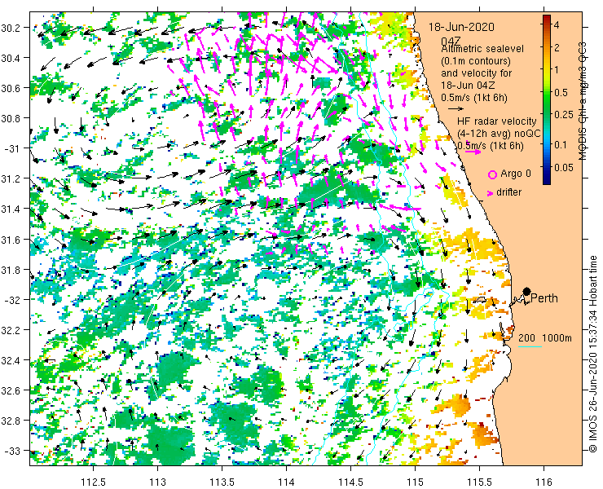Click longitude axis label '114.5'

tap(350, 482)
